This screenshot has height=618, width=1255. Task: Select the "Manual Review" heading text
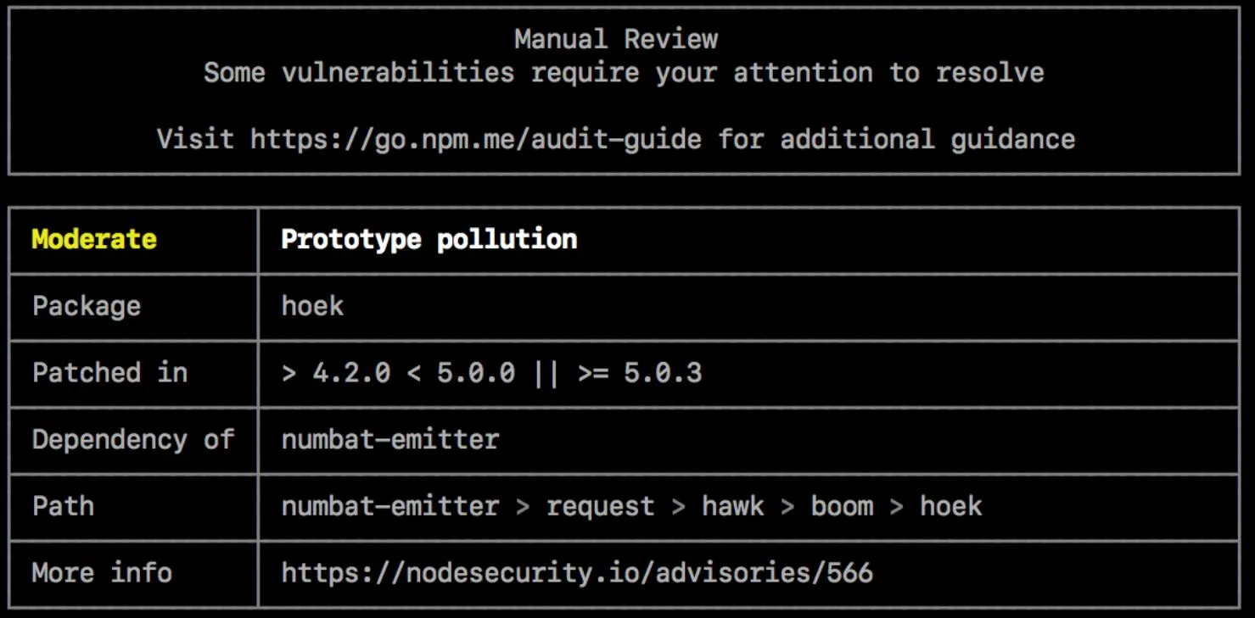(616, 39)
